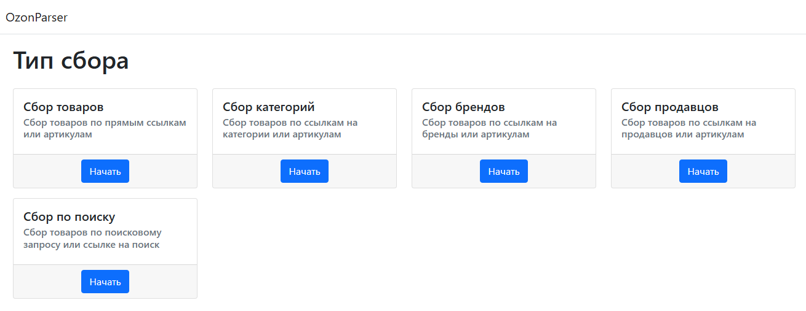Click the Сбор продавцов card heading
This screenshot has height=311, width=806.
(x=670, y=107)
